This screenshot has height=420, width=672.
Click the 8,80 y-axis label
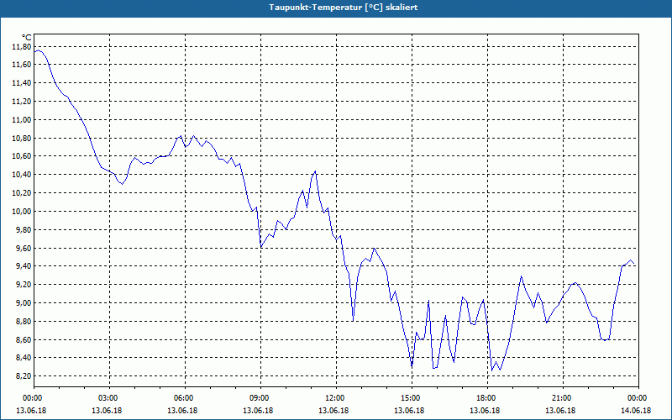pyautogui.click(x=23, y=322)
